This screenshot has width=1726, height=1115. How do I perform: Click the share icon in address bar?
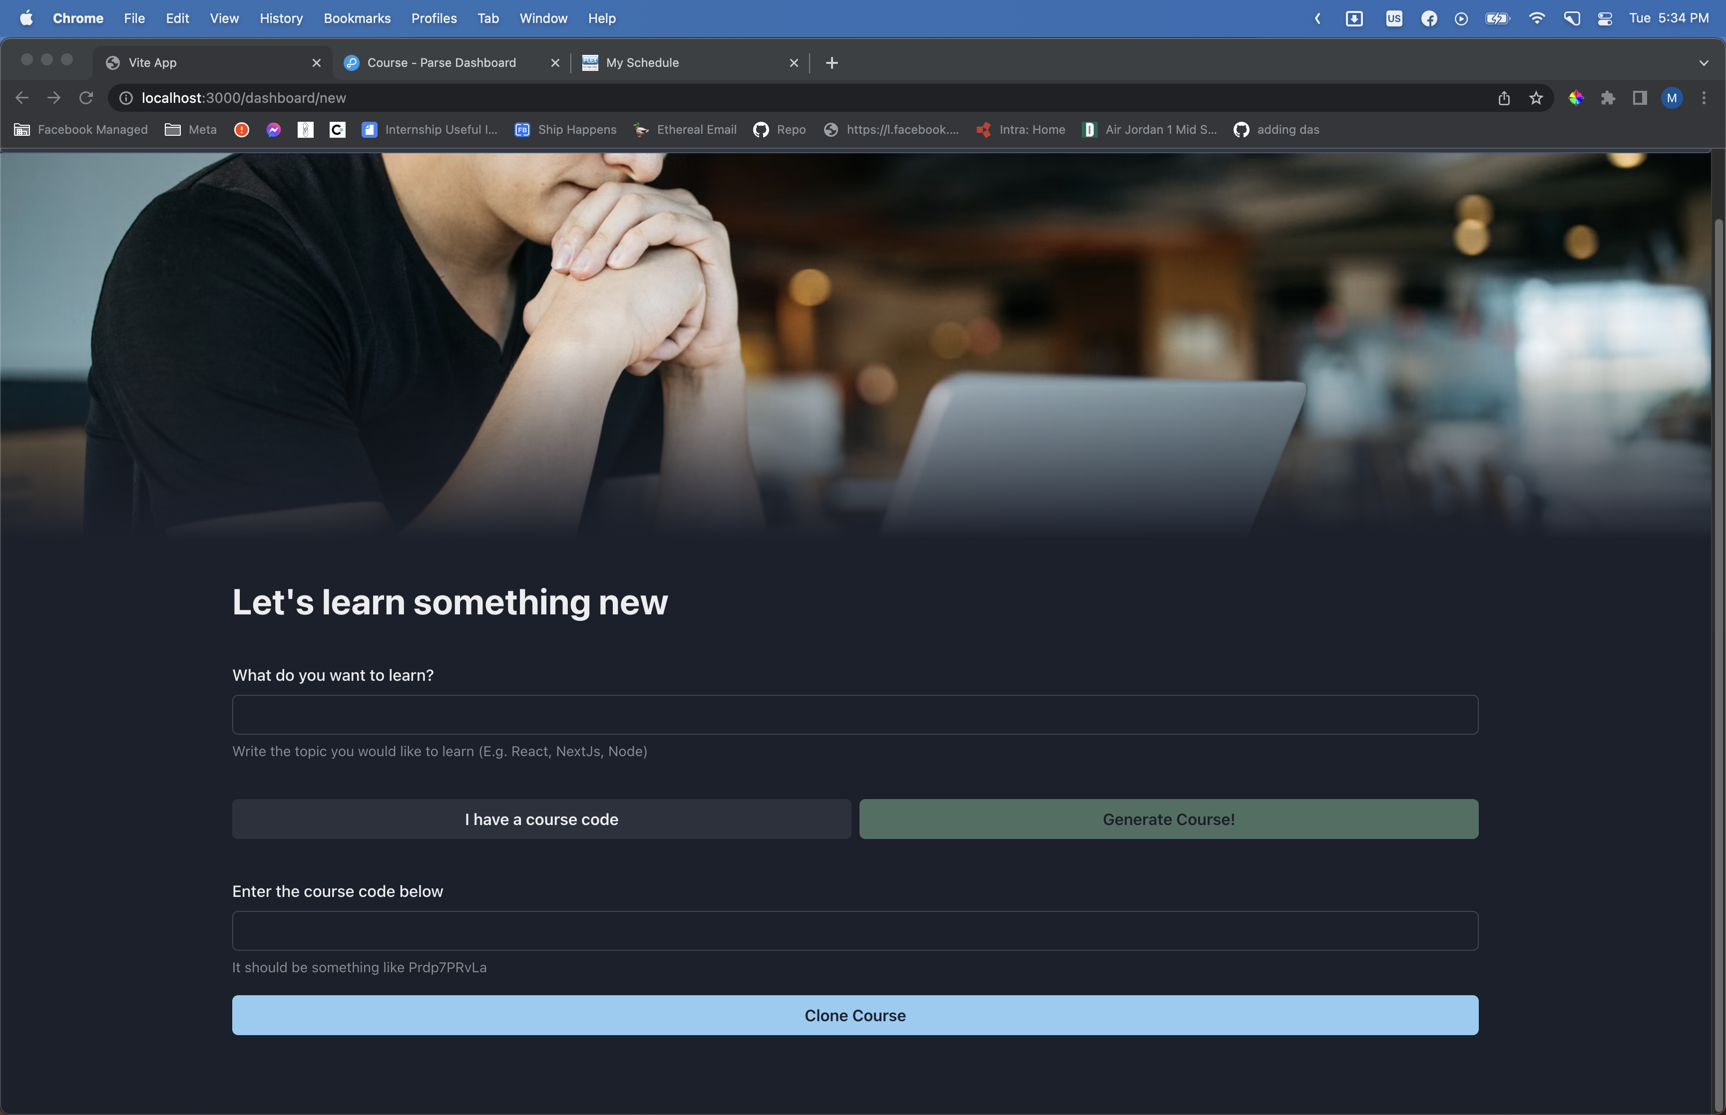[x=1504, y=98]
